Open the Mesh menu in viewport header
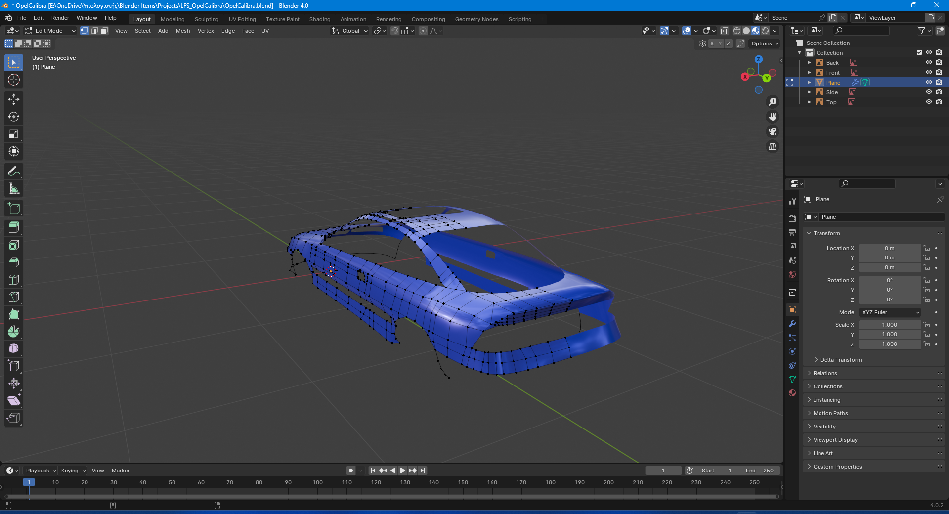This screenshot has width=949, height=514. [183, 31]
